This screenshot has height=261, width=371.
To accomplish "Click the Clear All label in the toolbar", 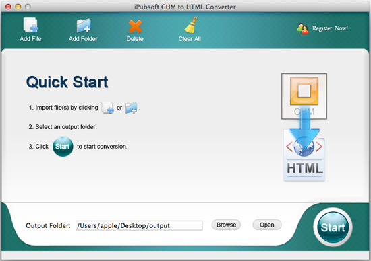I will tap(190, 39).
